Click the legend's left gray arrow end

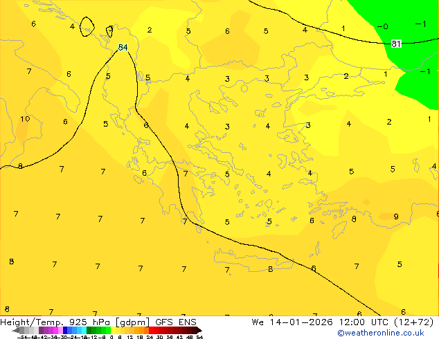click(15, 330)
